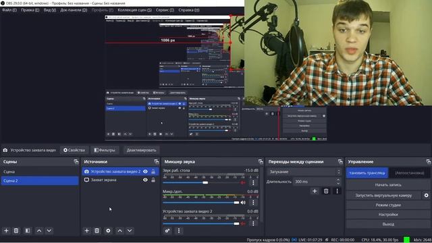Add a new source with plus icon

[x=87, y=231]
